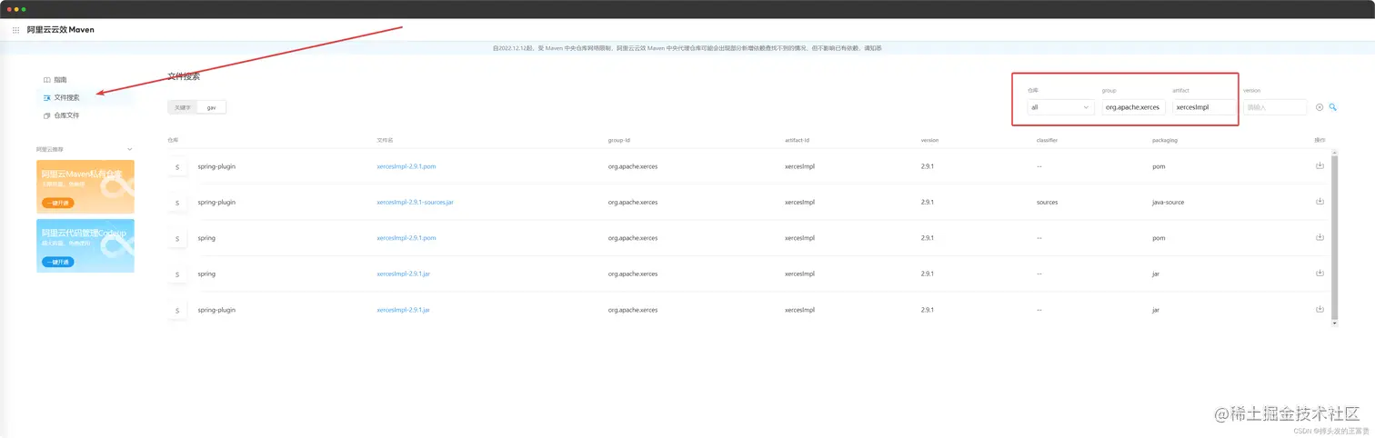Clear the search with the circle-x icon
The width and height of the screenshot is (1375, 438).
click(x=1320, y=107)
